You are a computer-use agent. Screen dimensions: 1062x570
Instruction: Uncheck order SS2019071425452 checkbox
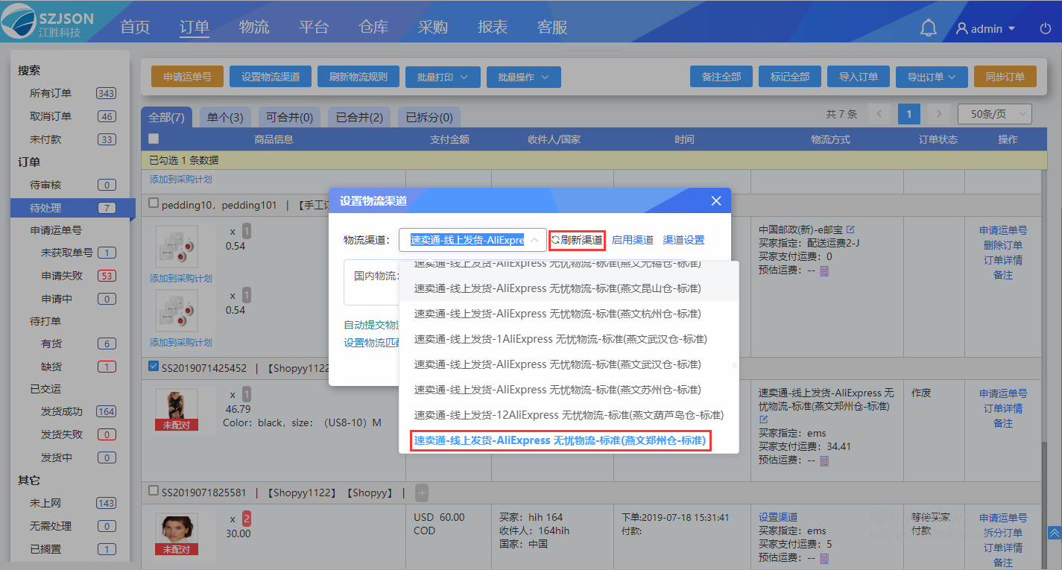point(154,367)
